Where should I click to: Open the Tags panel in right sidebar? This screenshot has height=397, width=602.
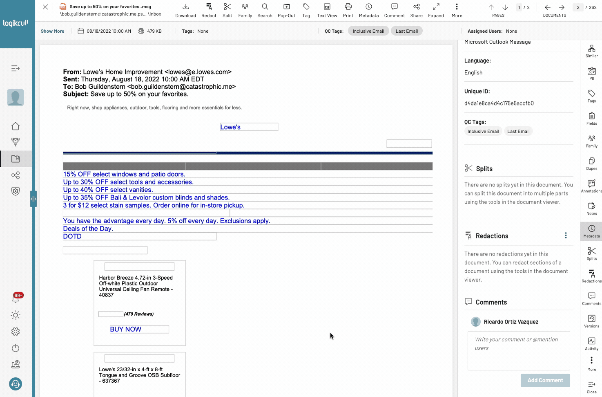pyautogui.click(x=591, y=96)
